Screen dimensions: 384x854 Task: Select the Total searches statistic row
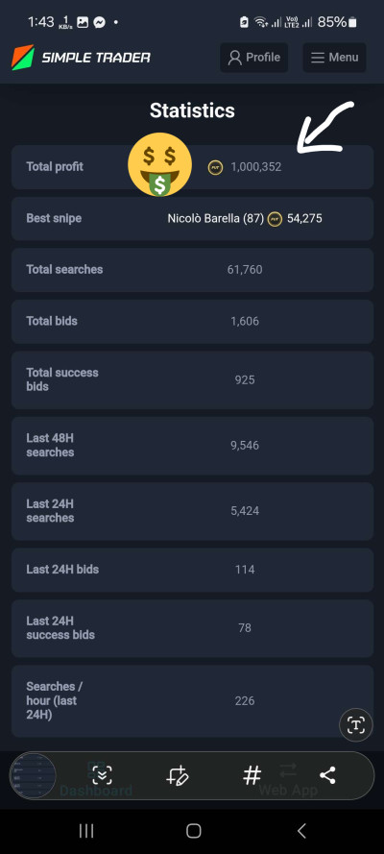click(192, 270)
